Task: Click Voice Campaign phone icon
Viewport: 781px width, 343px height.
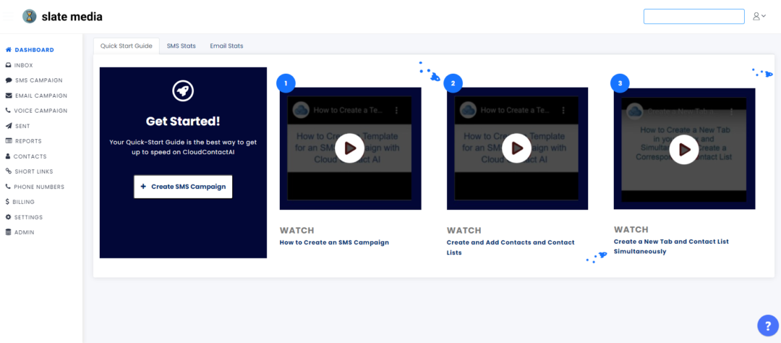Action: point(8,111)
